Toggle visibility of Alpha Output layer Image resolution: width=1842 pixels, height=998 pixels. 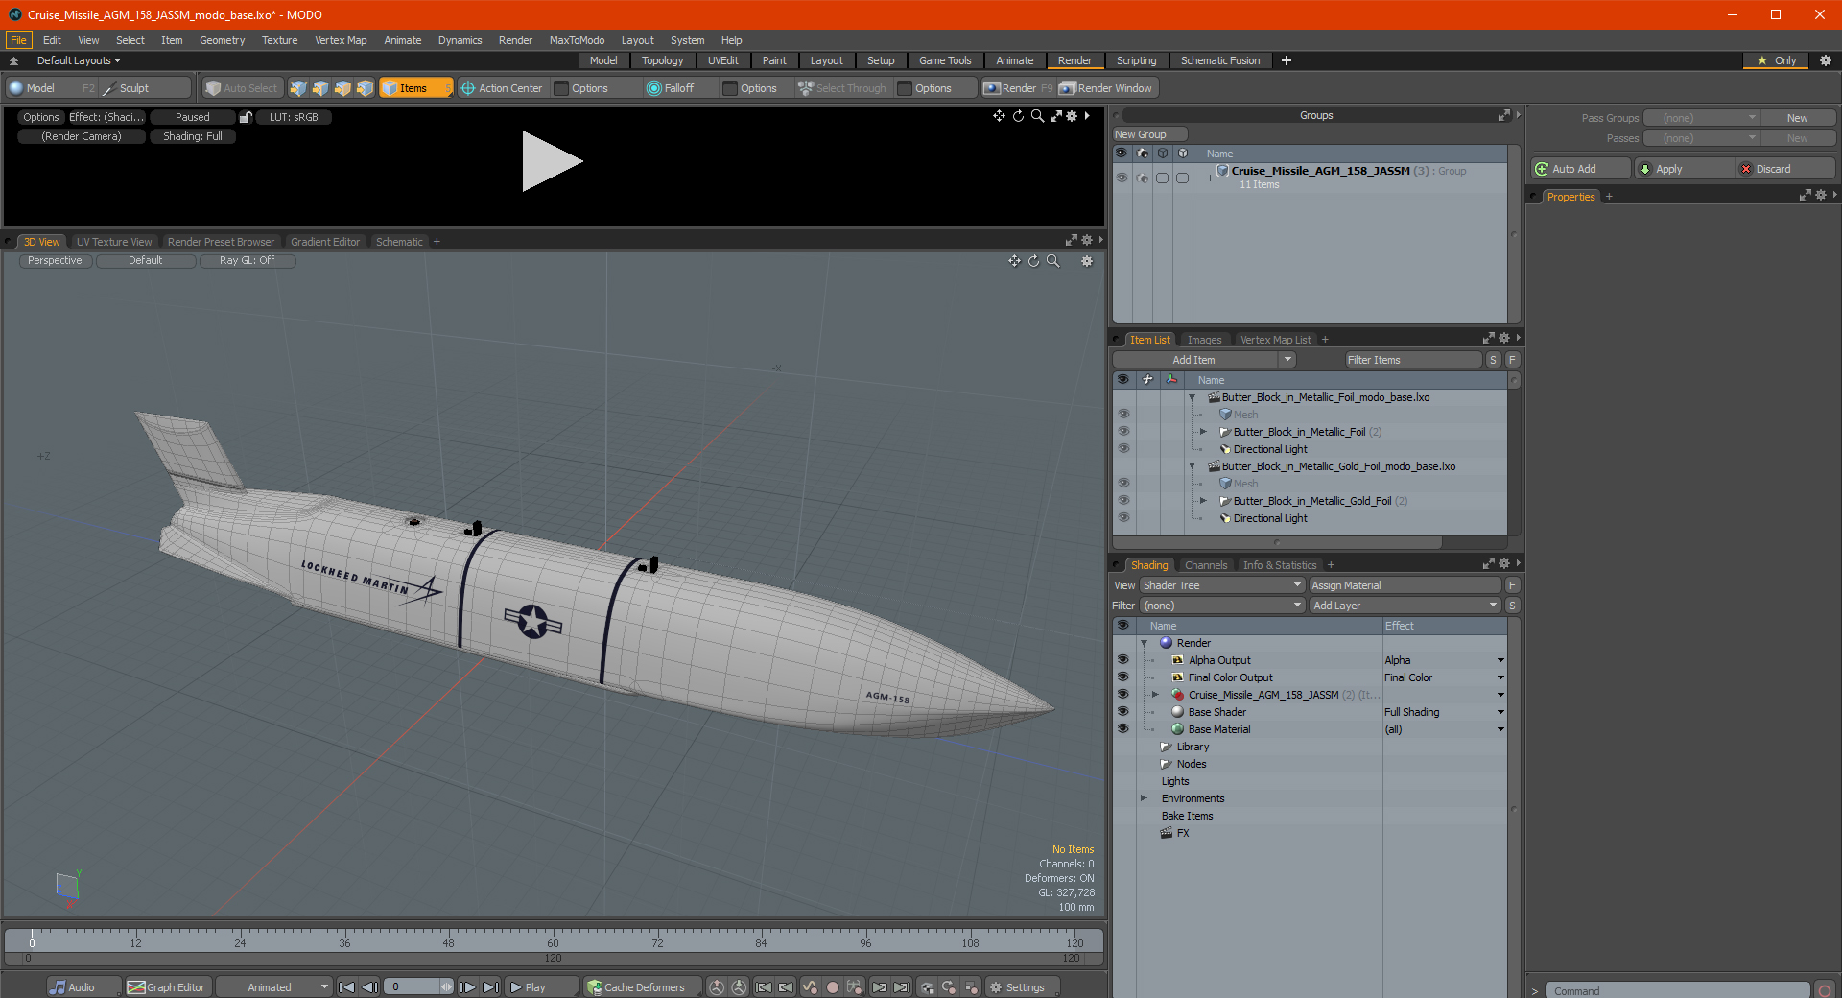click(1122, 660)
